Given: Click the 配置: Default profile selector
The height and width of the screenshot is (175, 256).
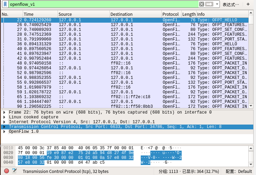Looking at the screenshot, I should pos(239,171).
